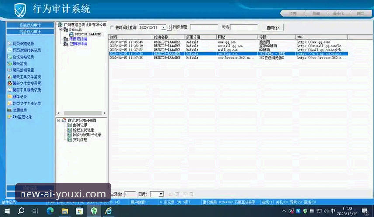The width and height of the screenshot is (374, 217).
Task: Focus the 网站 input field
Action: [x=244, y=27]
